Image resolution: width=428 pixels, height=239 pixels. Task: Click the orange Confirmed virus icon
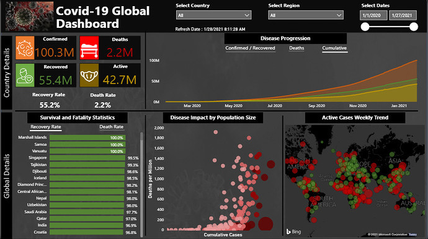[x=25, y=48]
